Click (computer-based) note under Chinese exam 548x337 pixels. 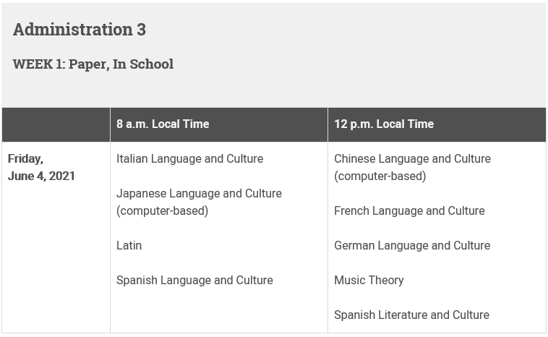380,176
